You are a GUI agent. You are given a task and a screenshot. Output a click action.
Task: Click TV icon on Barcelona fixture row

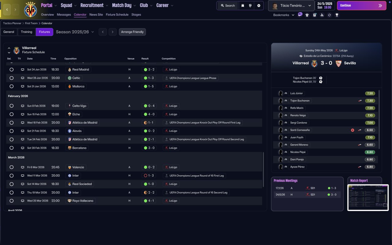click(x=22, y=148)
